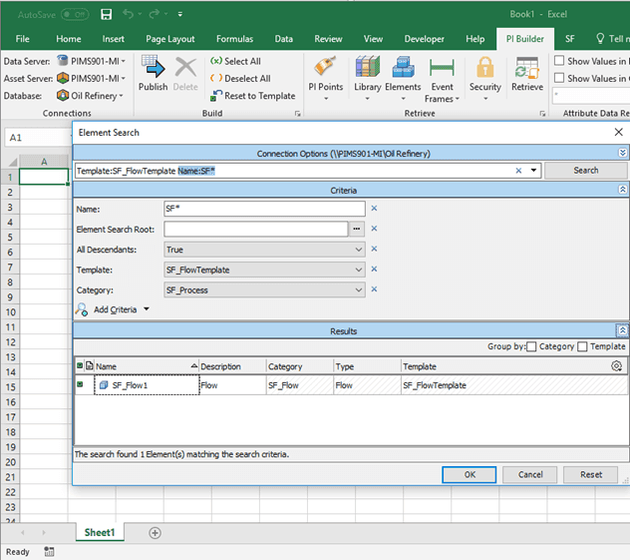The height and width of the screenshot is (560, 630).
Task: Click the Deselect All icon
Action: point(216,78)
